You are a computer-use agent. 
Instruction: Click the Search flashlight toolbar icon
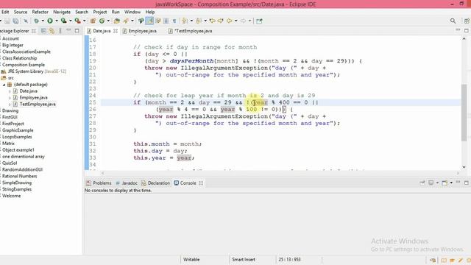click(126, 21)
